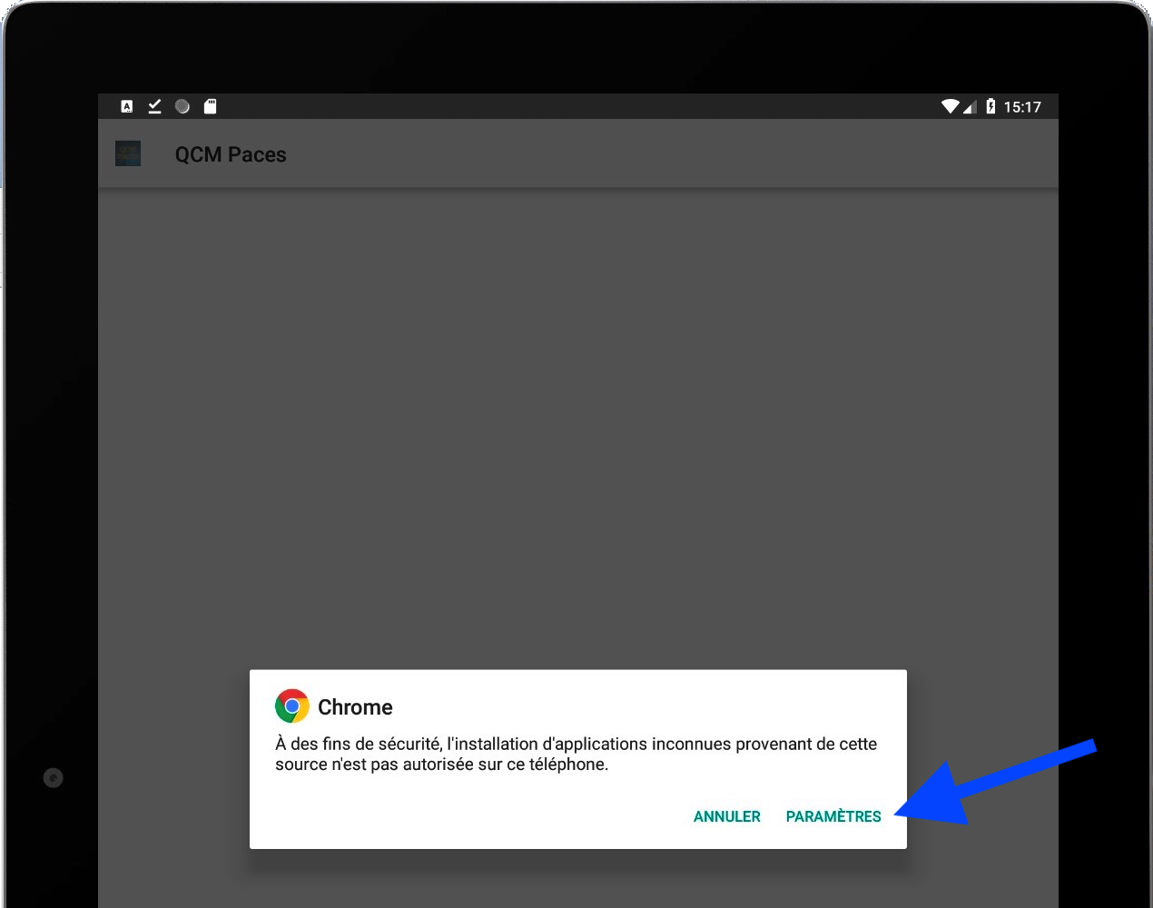The width and height of the screenshot is (1153, 908).
Task: Tap the 15:17 clock
Action: [x=1022, y=107]
